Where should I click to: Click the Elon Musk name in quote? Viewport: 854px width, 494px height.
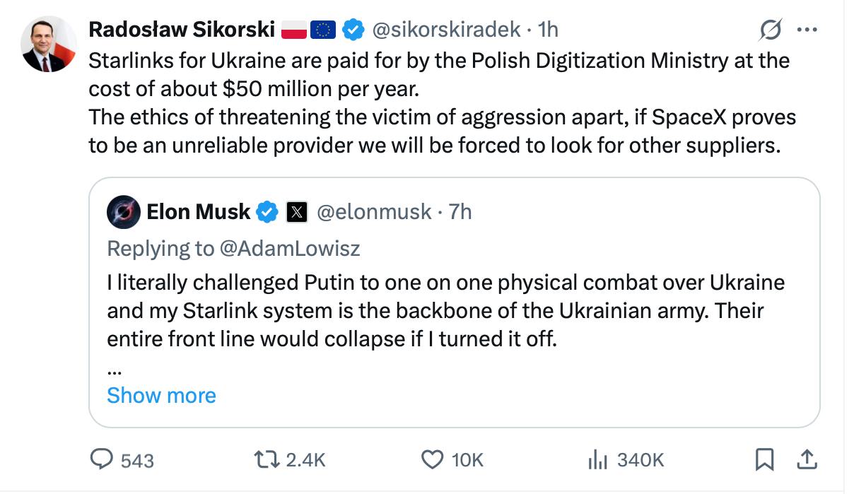click(198, 211)
